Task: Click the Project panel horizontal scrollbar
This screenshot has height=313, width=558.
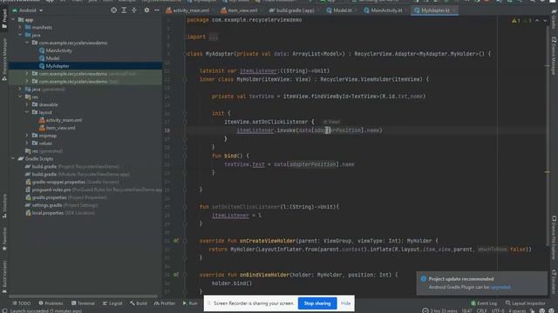Action: click(x=84, y=296)
